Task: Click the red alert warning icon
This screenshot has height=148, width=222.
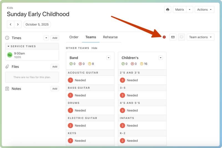Action: click(x=164, y=37)
